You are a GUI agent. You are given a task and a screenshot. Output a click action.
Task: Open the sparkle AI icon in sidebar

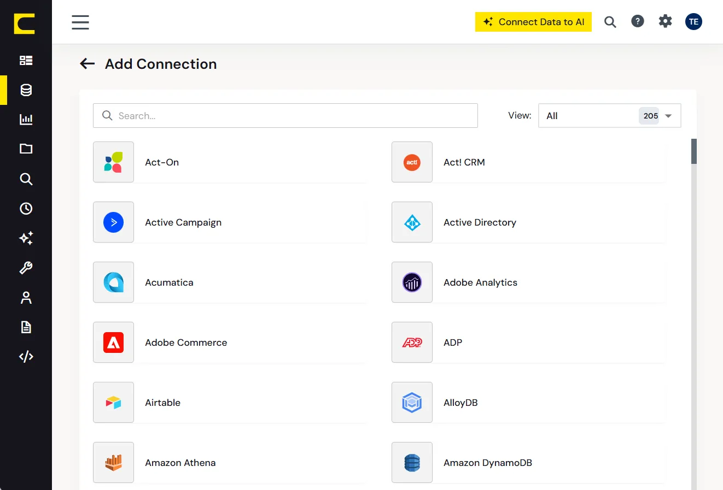tap(26, 238)
